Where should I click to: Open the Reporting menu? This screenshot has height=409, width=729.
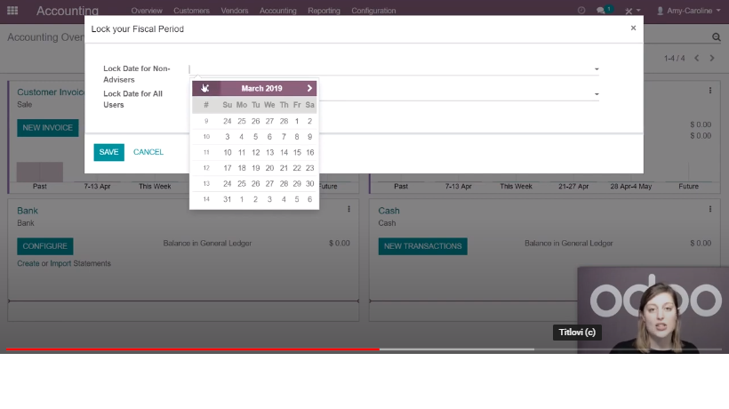tap(324, 11)
